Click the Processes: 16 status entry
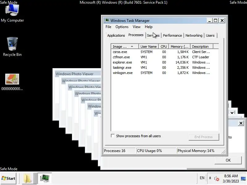This screenshot has height=185, width=247. point(119,151)
